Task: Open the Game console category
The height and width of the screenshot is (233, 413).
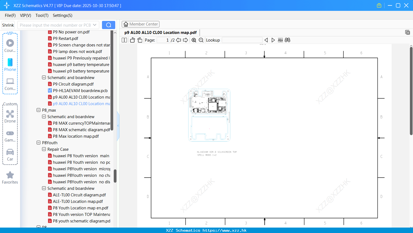Action: click(10, 136)
